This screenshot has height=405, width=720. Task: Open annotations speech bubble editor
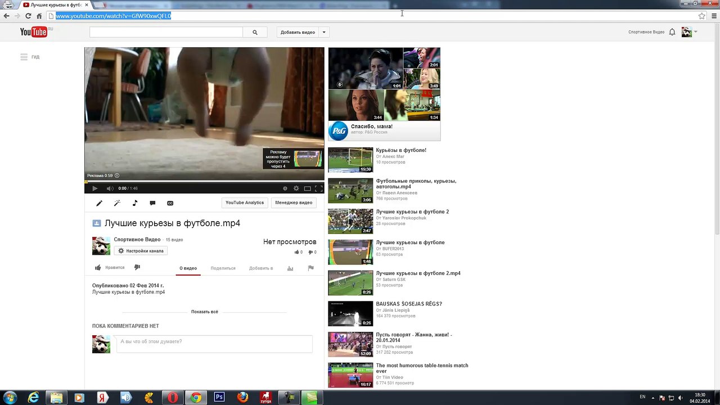click(152, 203)
